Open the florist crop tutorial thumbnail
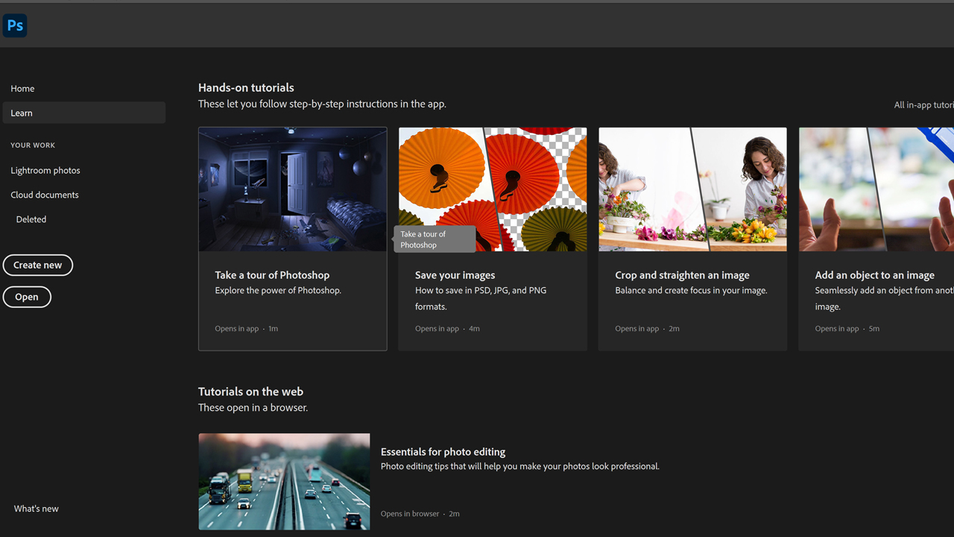 [x=692, y=189]
